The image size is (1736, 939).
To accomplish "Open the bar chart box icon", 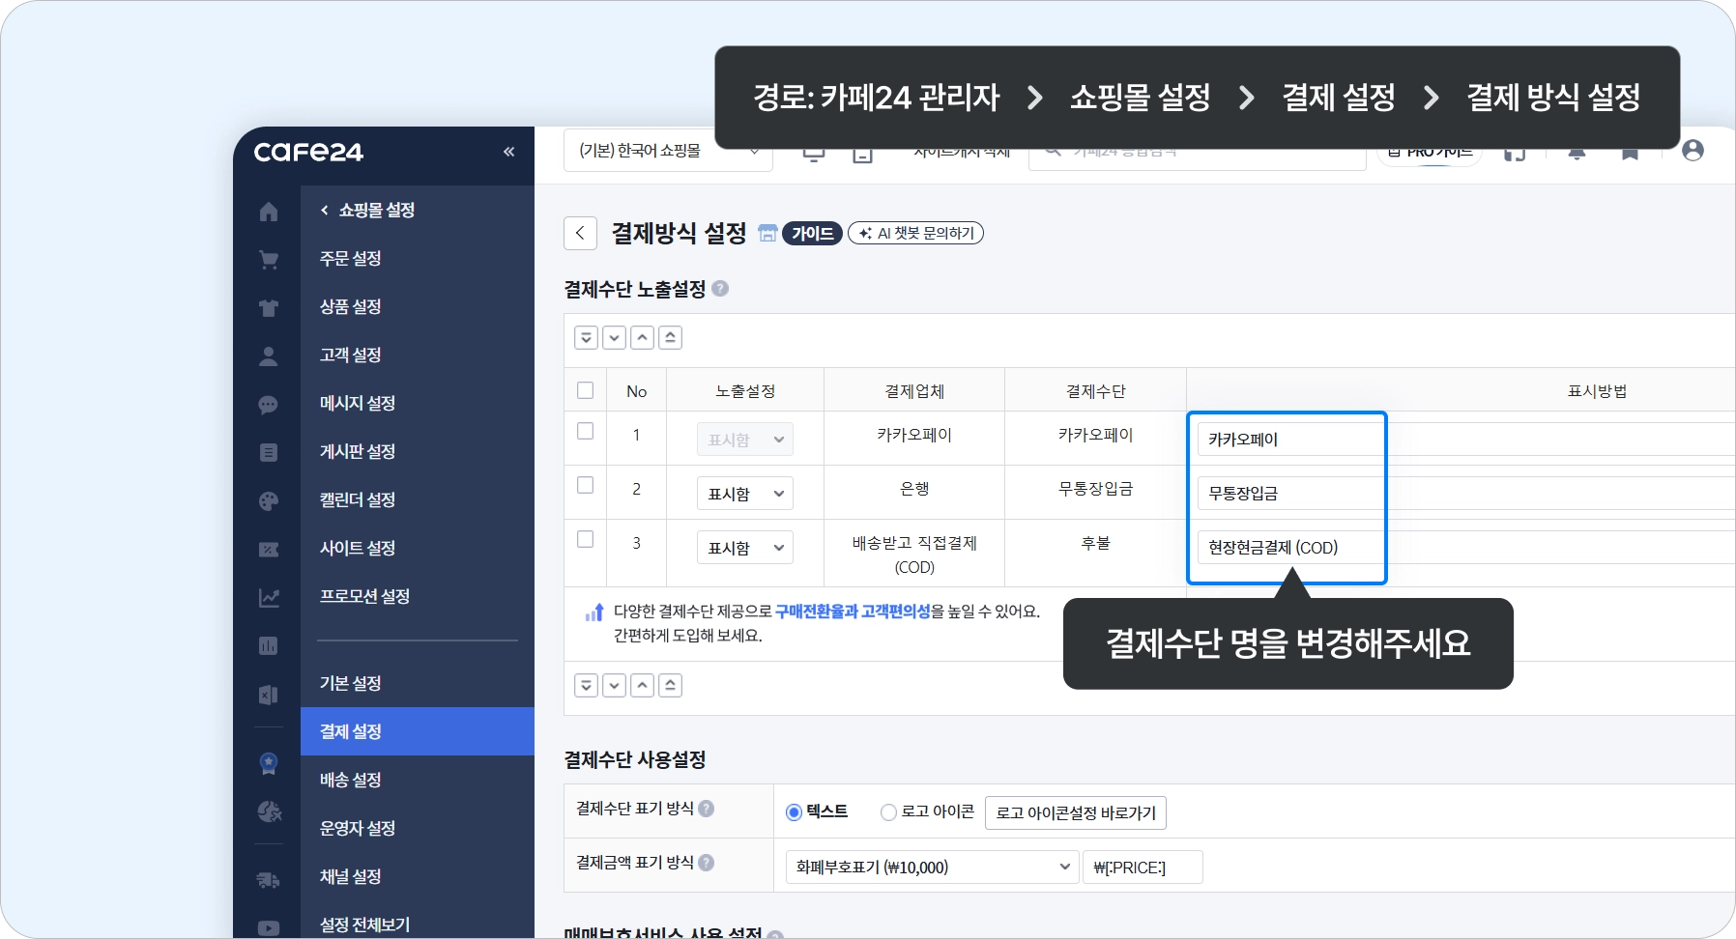I will (x=269, y=645).
